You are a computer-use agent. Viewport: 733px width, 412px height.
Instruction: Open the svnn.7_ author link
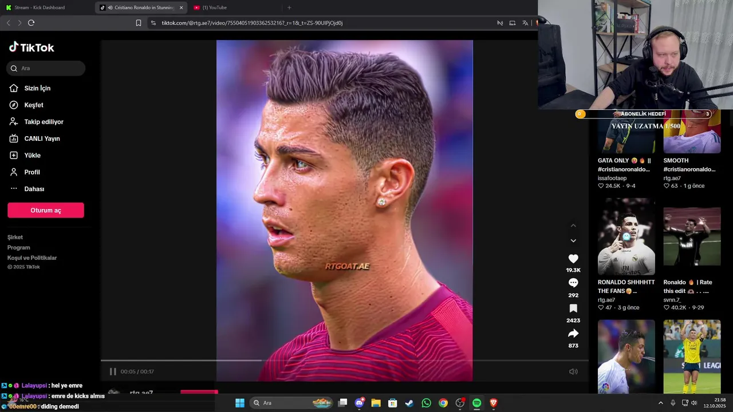point(672,300)
